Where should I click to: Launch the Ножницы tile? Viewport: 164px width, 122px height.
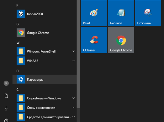[148, 13]
